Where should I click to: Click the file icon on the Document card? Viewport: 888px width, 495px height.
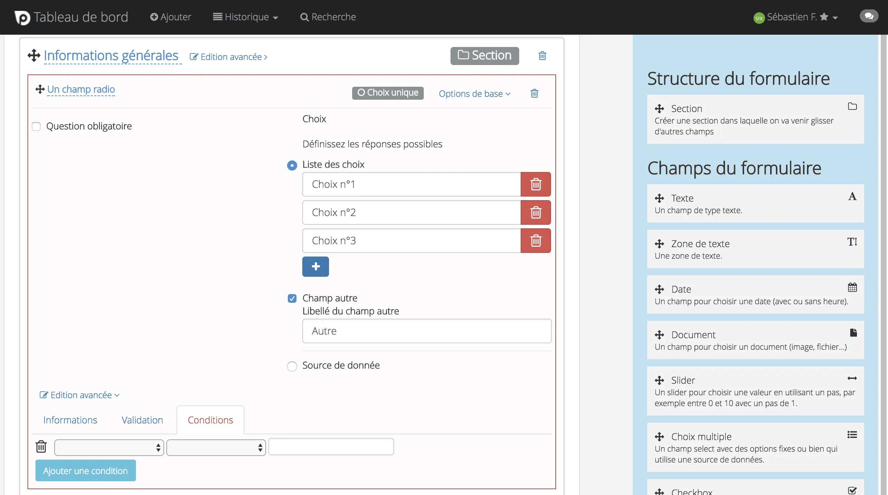point(853,332)
